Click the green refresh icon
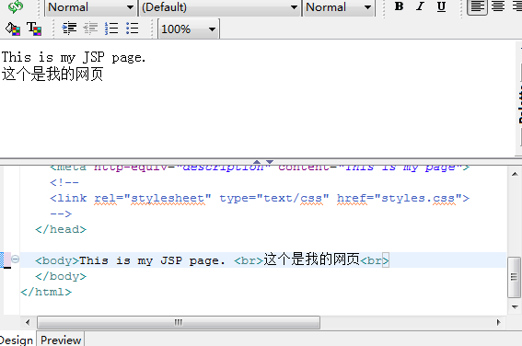The height and width of the screenshot is (346, 522). pos(16,6)
